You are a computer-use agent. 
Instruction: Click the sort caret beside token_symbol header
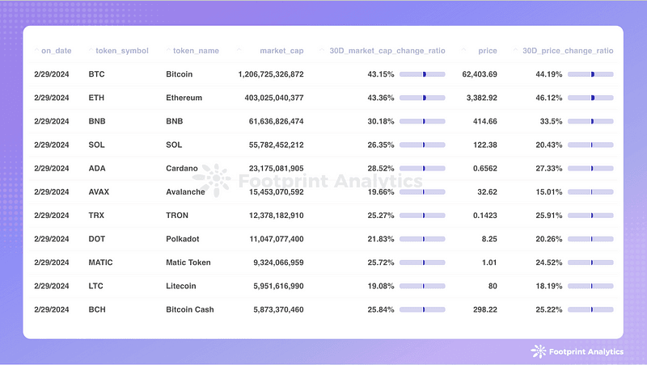(91, 50)
